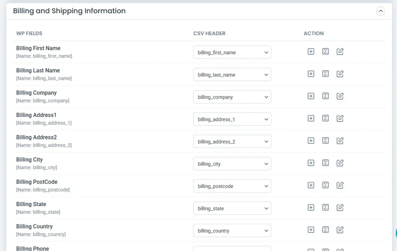
Task: Click the plus icon for Billing First Name
Action: tap(311, 52)
